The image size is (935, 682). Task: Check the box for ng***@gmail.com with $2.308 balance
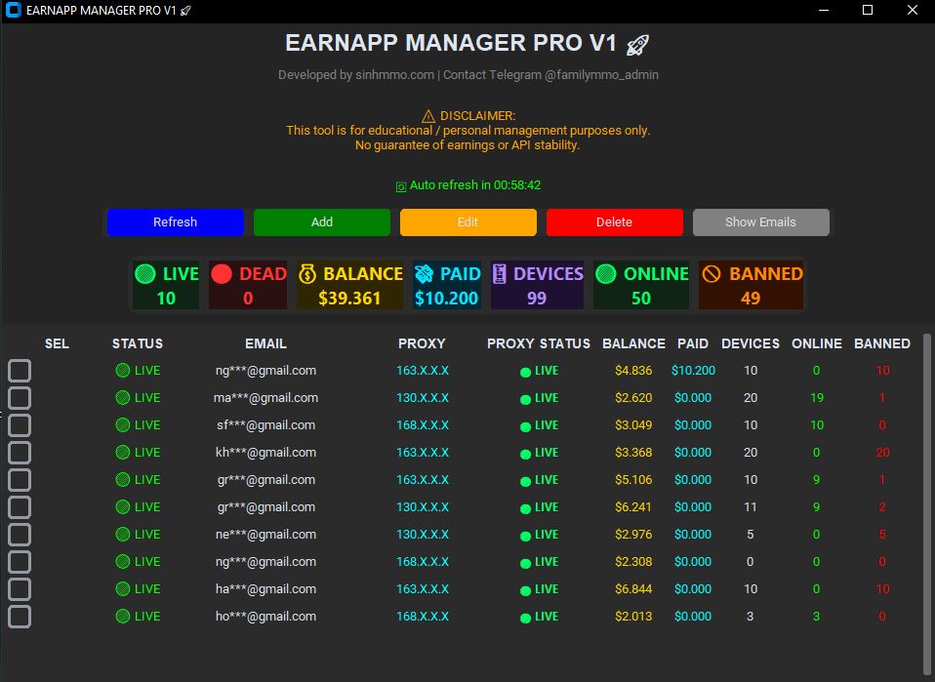[x=20, y=562]
